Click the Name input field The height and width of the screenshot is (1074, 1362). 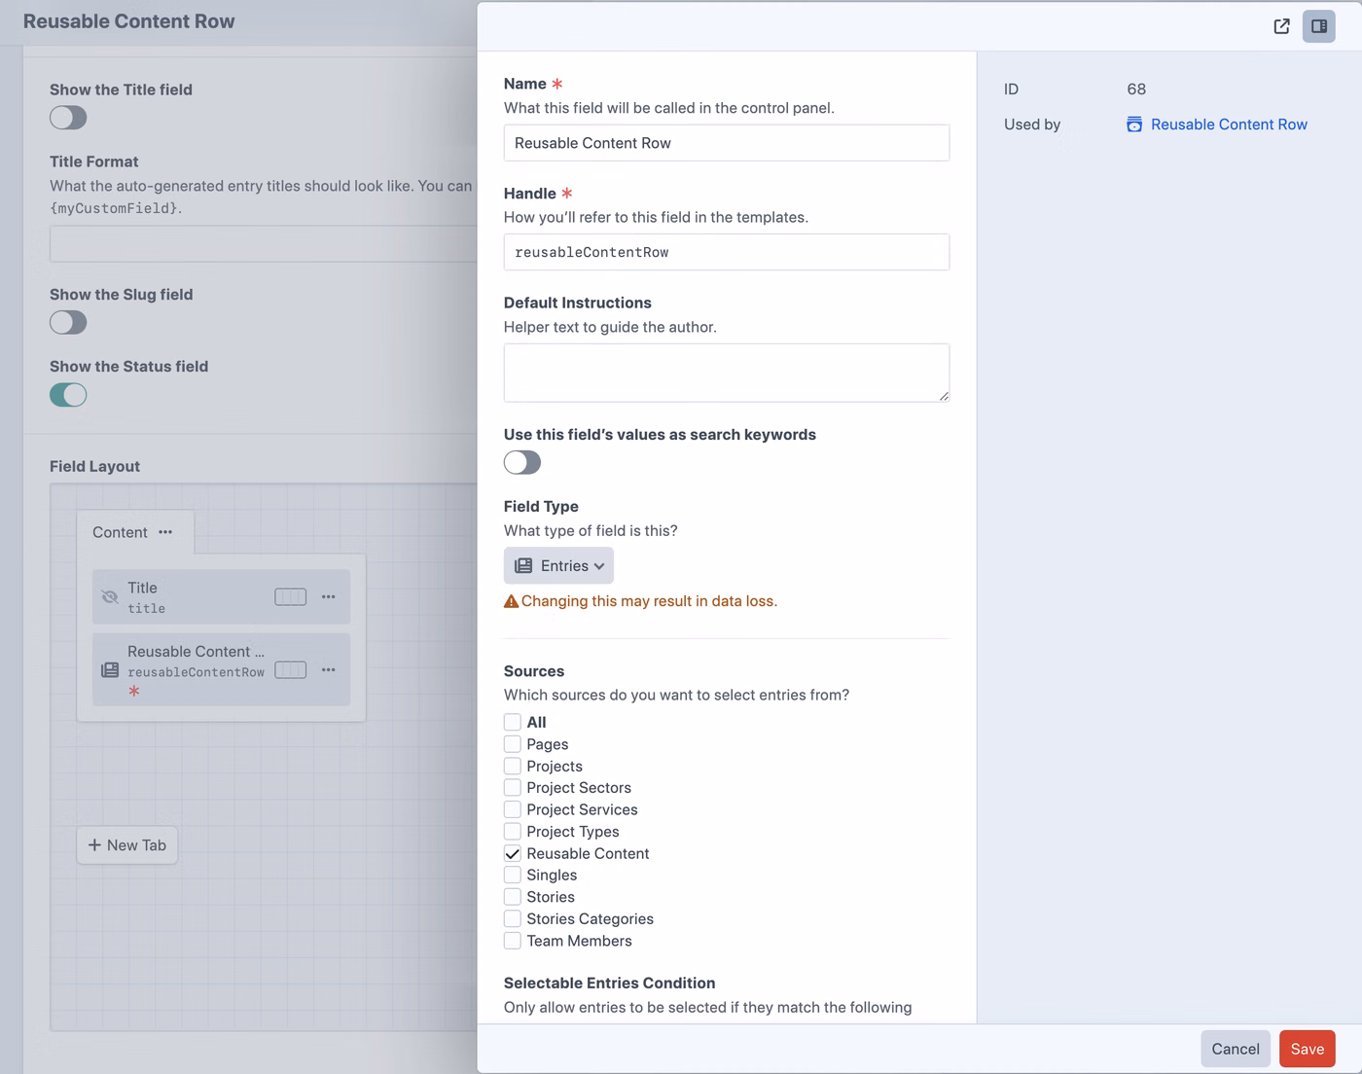pos(727,143)
